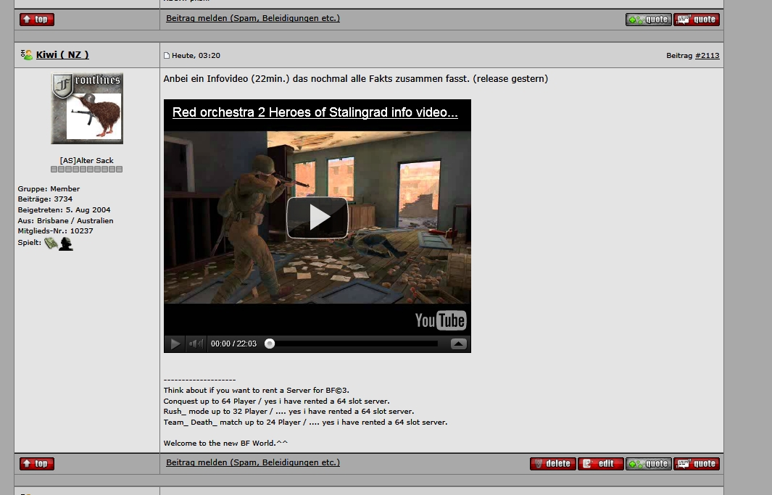Click the red quote button for post #2113
The height and width of the screenshot is (495, 772).
coord(696,464)
